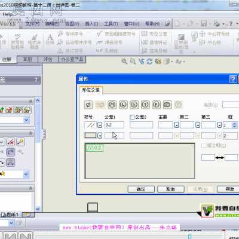Open the Insert (插入) menu
239x239 pixels.
[91, 24]
